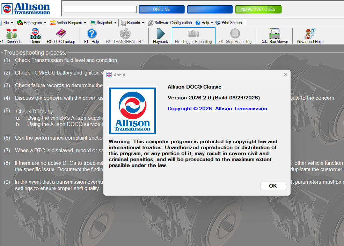Open F1 - Help question mark icon
Viewport: 344px width, 246px height.
click(92, 34)
